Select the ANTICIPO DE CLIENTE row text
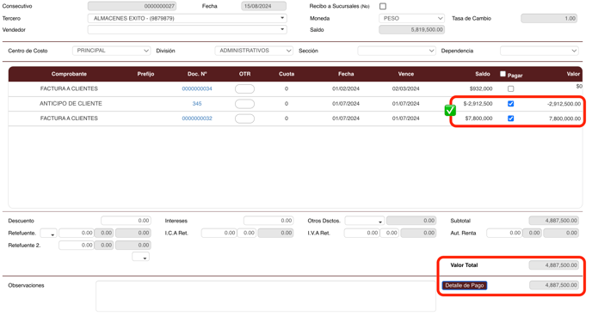Screen dimensions: 592x322 coord(71,104)
